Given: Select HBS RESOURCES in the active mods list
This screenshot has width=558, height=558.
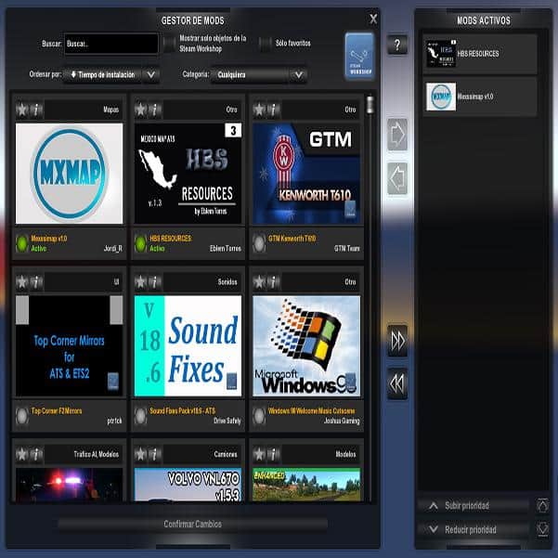Looking at the screenshot, I should point(479,54).
